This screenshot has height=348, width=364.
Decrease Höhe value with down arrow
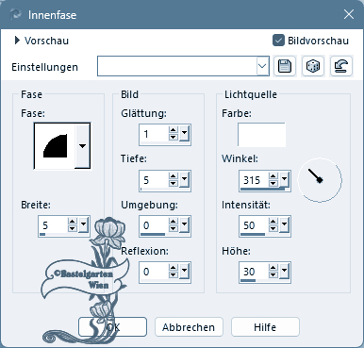tap(273, 275)
